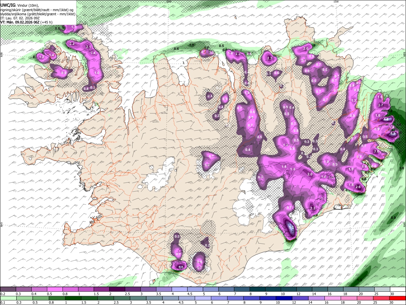
Task: Pick the dark purple snow swatch between 2 and 2.5
Action: point(117,289)
